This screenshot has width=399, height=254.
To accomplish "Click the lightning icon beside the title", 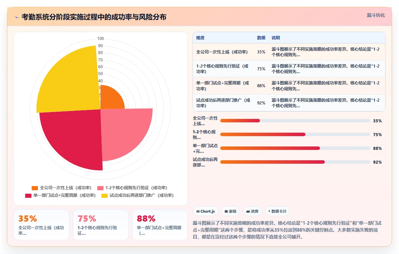I will (x=17, y=18).
